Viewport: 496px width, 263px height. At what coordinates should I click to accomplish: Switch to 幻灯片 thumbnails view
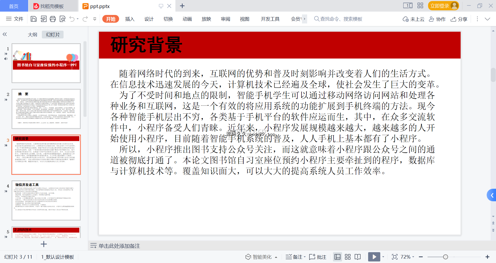53,35
